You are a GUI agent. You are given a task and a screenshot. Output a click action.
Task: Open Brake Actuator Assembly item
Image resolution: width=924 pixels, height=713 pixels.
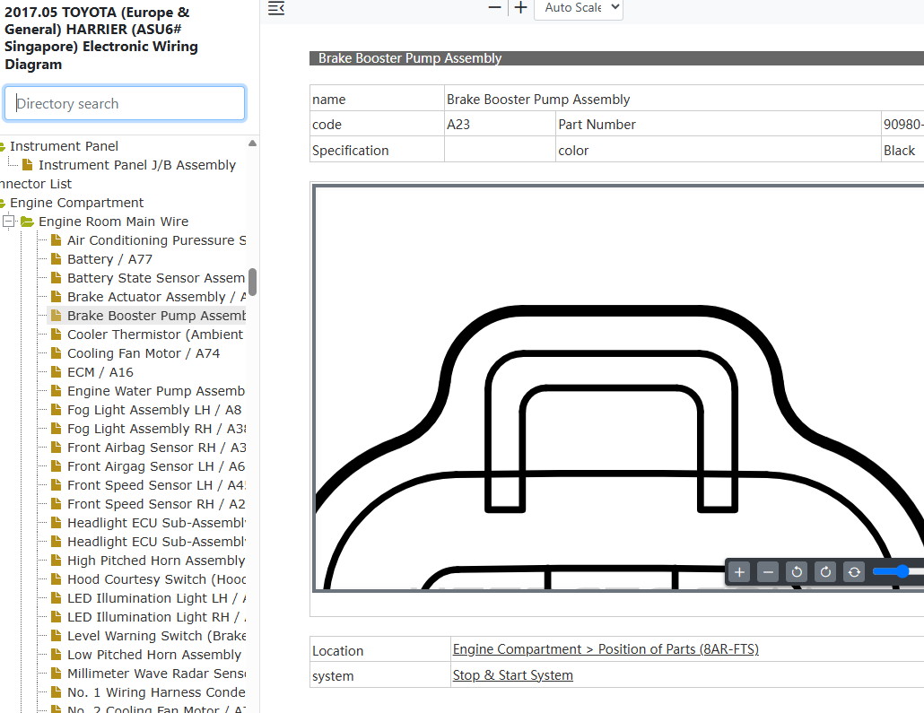156,297
